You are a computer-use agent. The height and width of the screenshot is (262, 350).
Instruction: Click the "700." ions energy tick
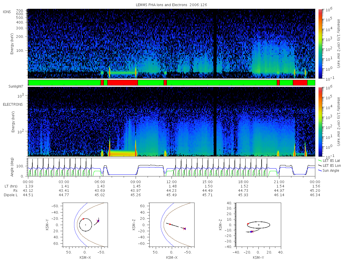pos(20,10)
